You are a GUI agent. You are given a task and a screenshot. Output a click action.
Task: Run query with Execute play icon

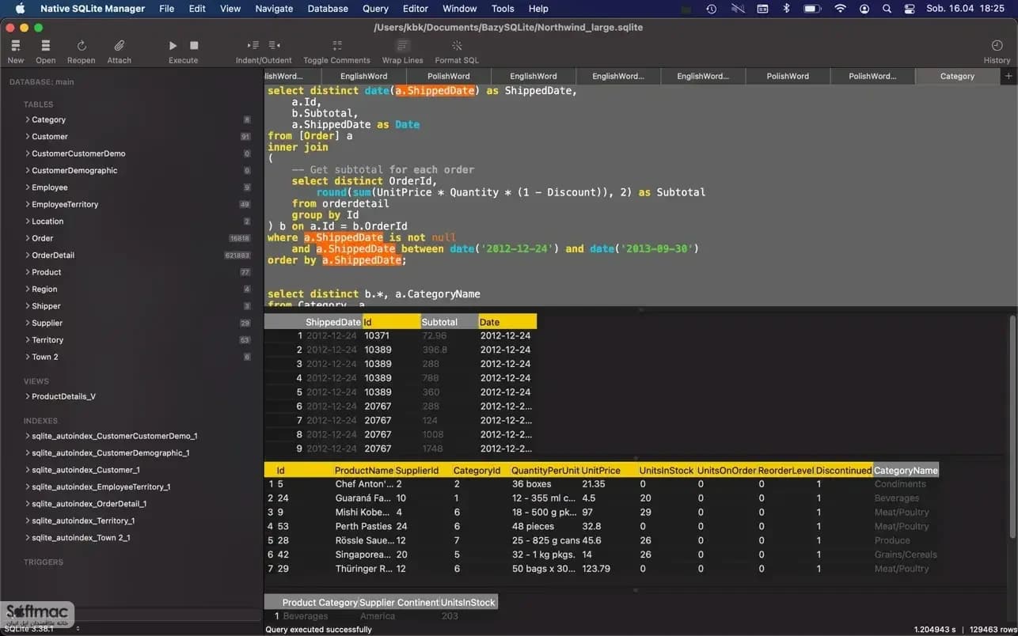(173, 46)
